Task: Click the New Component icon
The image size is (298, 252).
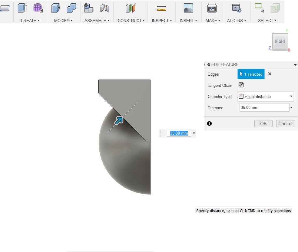Action: pos(89,8)
